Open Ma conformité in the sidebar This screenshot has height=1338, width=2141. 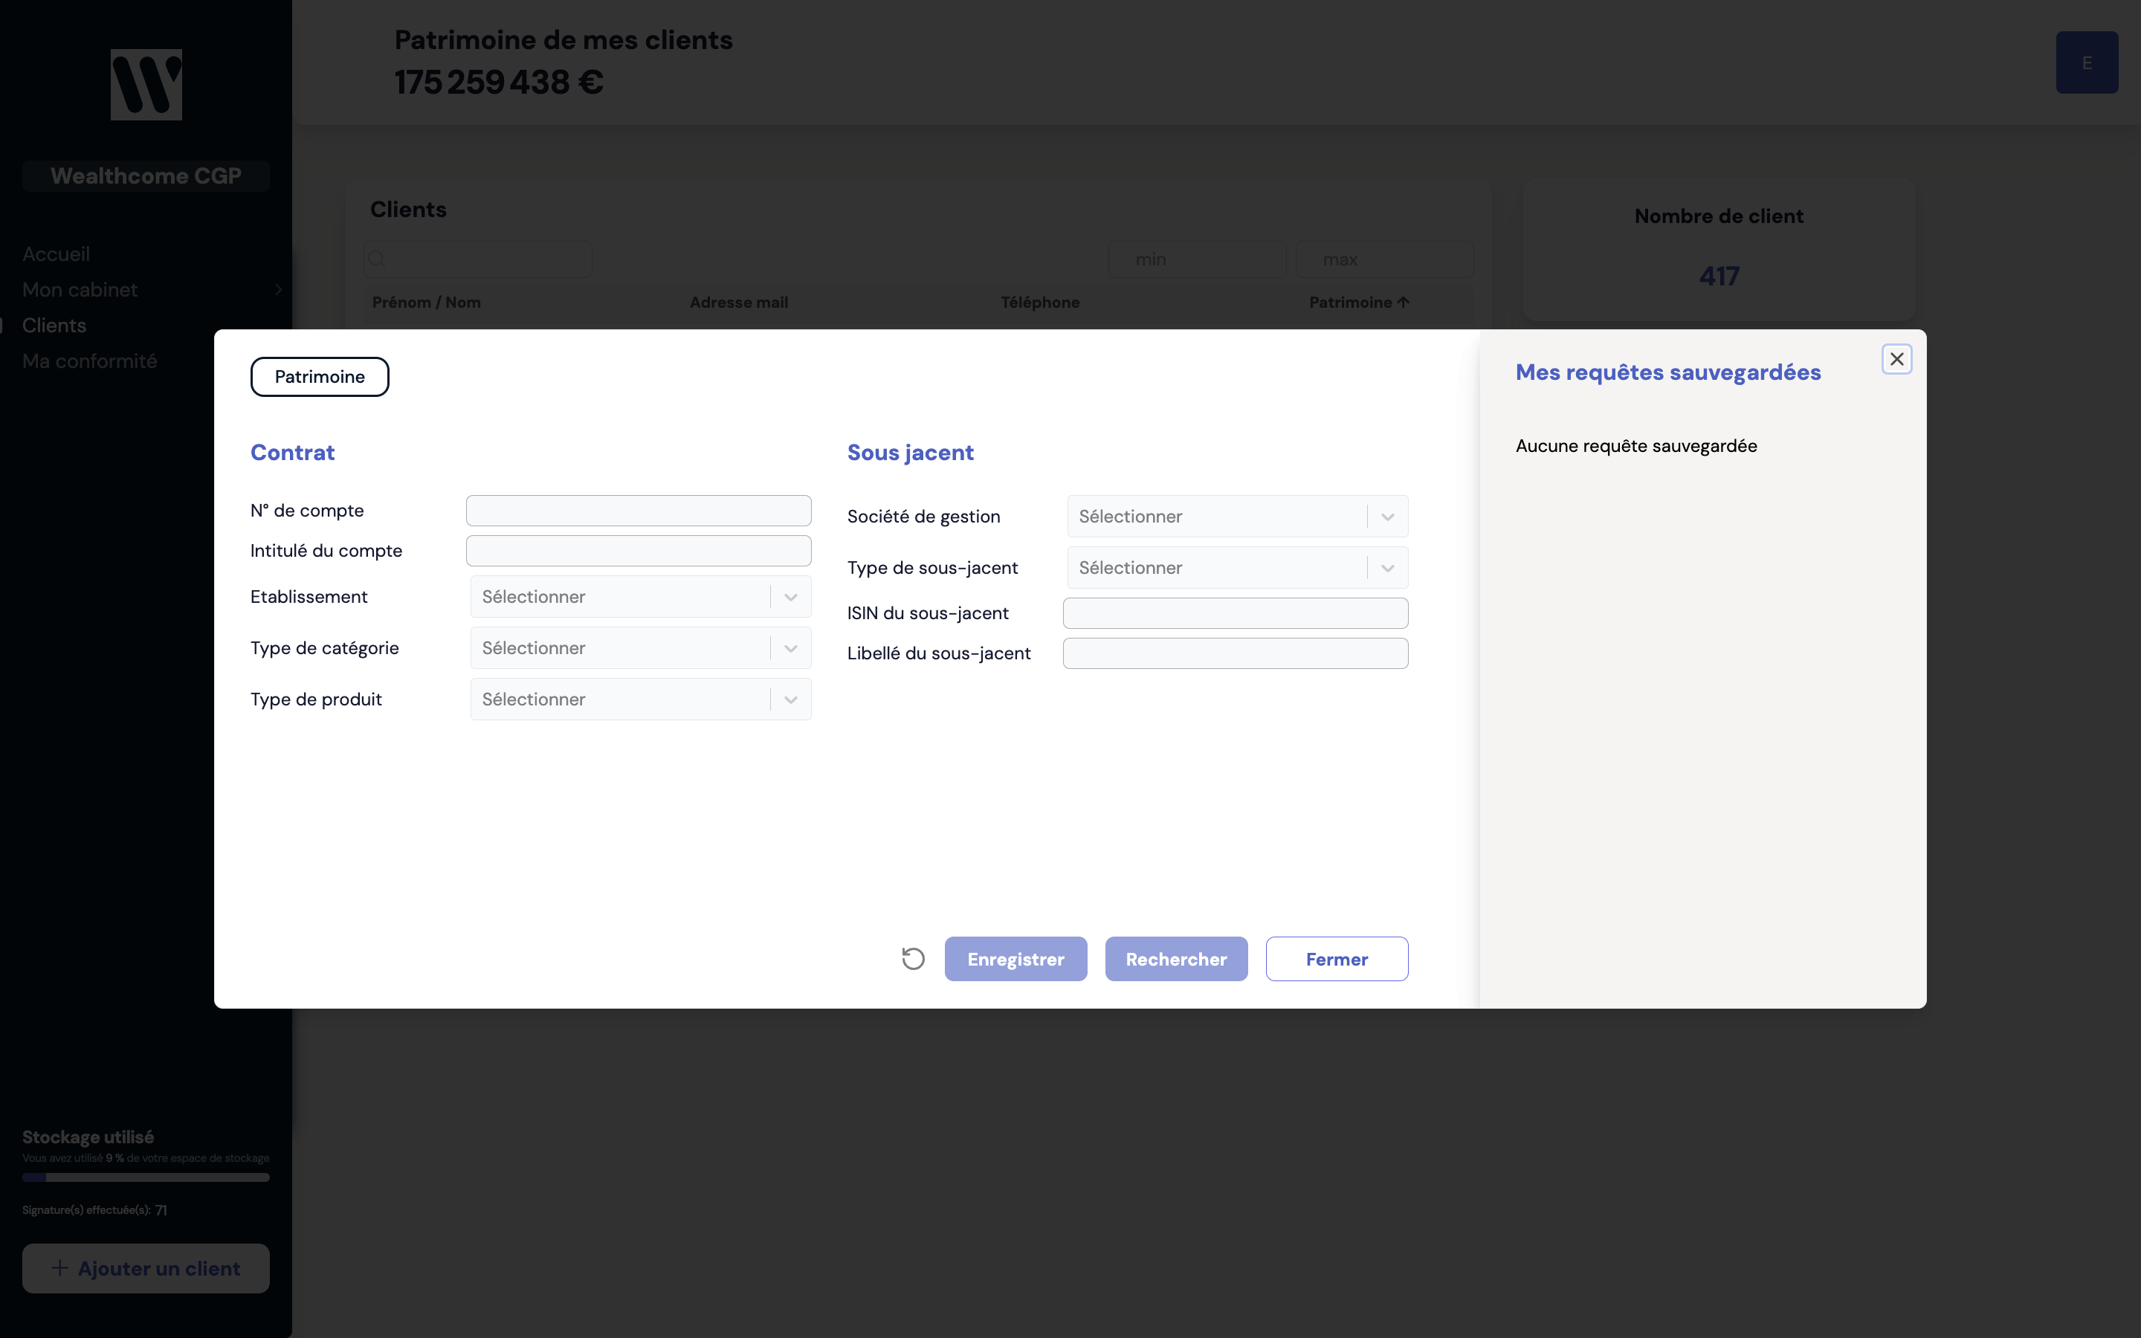click(89, 361)
